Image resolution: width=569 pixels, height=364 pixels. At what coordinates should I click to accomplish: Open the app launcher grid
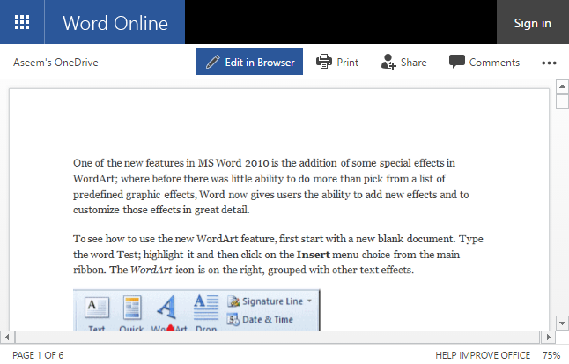(x=22, y=22)
